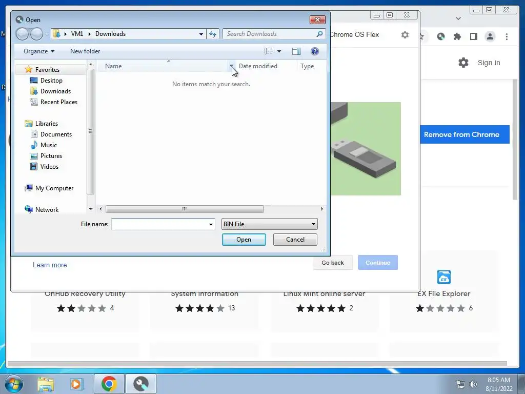Cancel the Open dialog
525x394 pixels.
click(295, 240)
